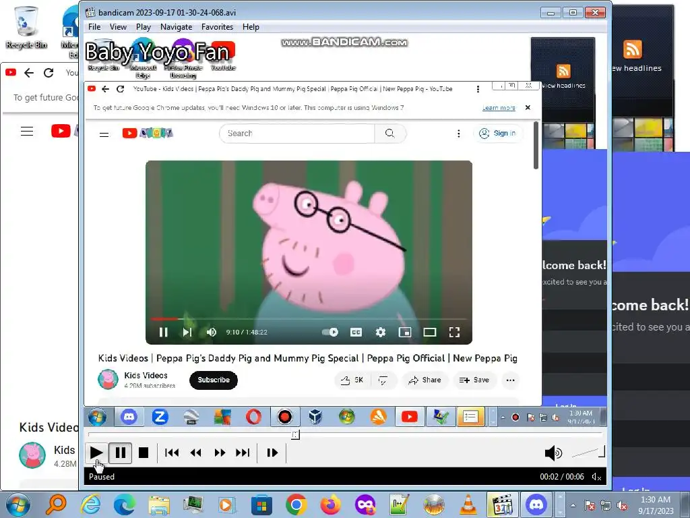The image size is (690, 518).
Task: Fast forward using increase speed button
Action: 220,453
